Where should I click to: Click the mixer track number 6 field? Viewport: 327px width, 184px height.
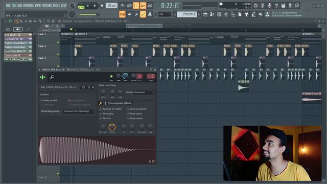coord(151,76)
